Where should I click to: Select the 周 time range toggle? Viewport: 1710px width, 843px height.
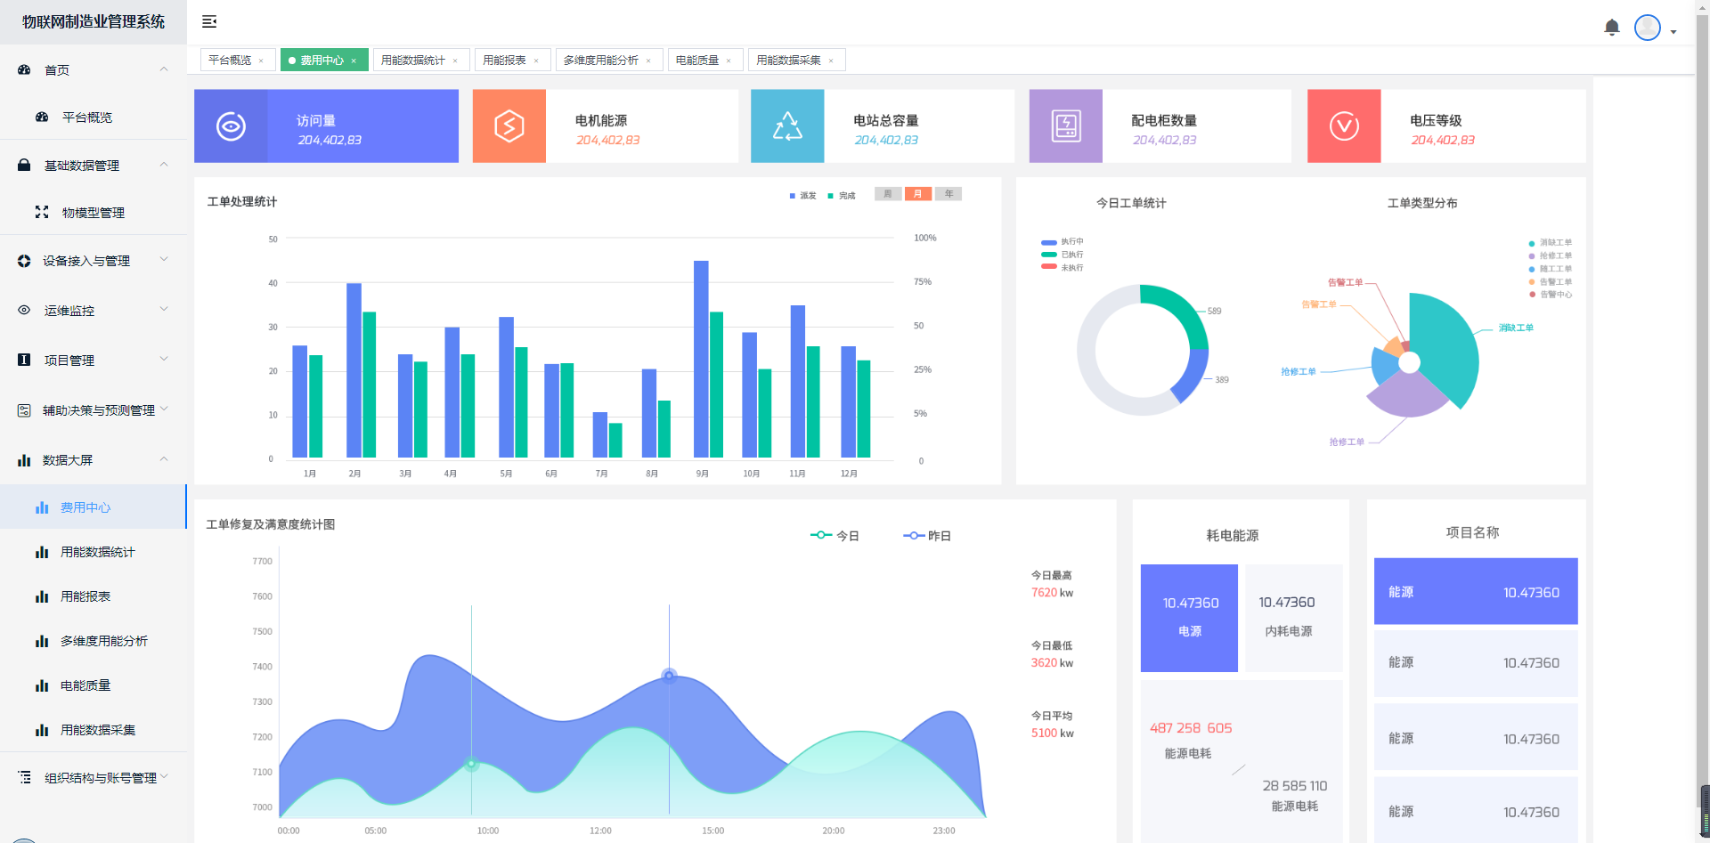[x=888, y=194]
